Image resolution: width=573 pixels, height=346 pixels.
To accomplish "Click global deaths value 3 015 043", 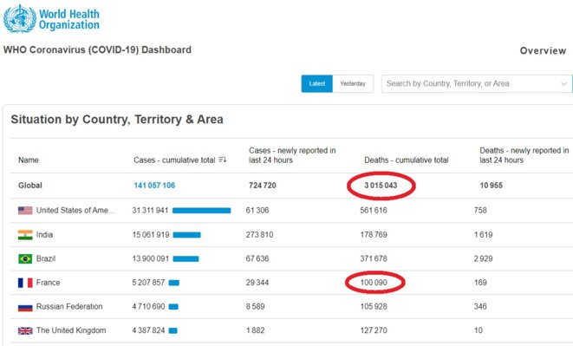I will click(381, 186).
